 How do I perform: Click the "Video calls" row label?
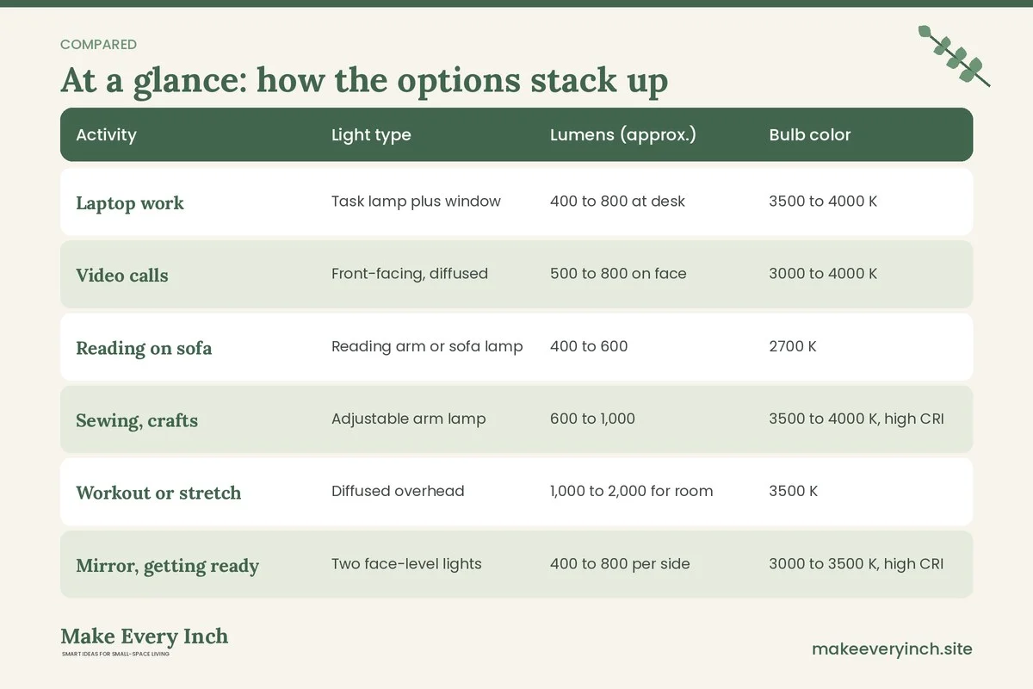(x=122, y=276)
